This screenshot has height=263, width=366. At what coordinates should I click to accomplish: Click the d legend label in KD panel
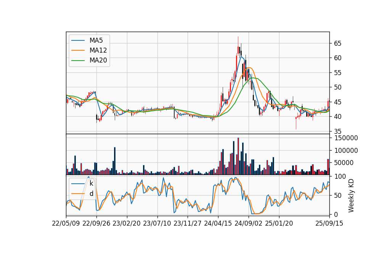[x=91, y=194]
